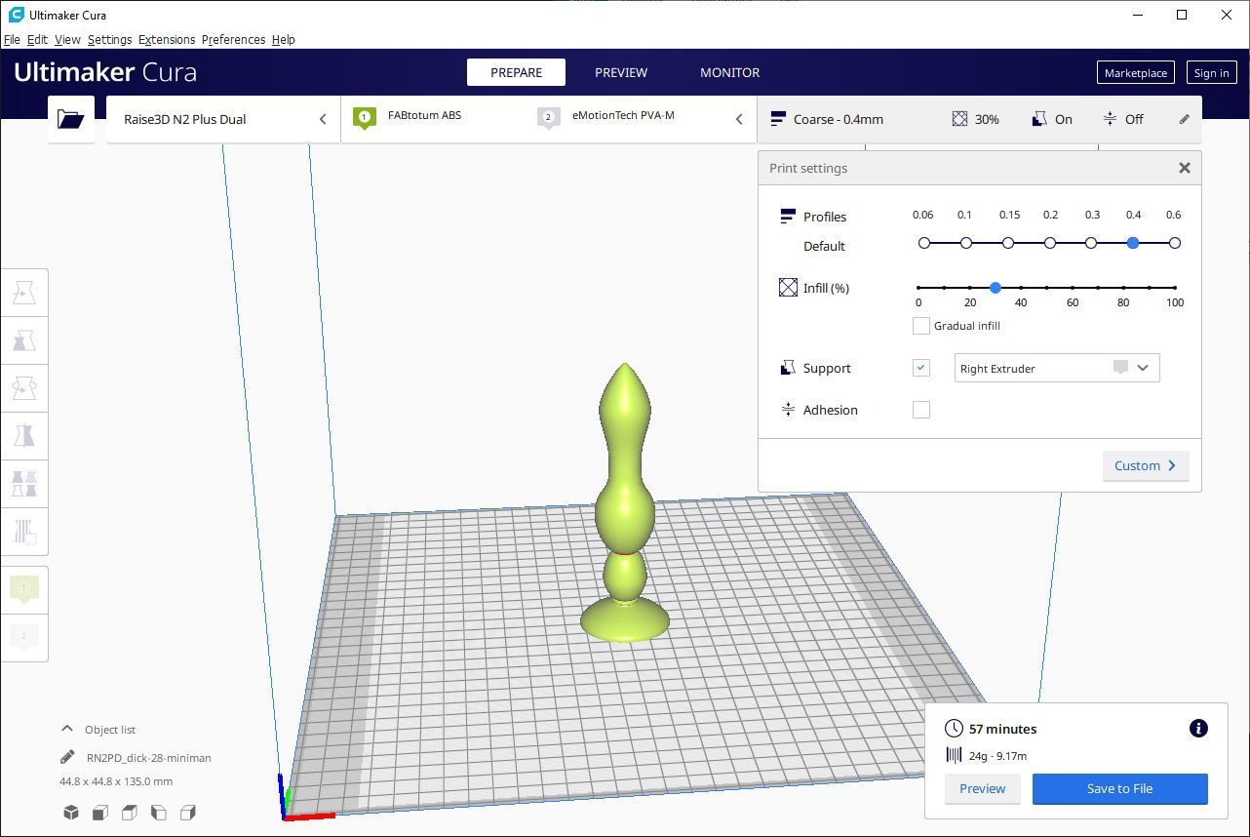Viewport: 1250px width, 837px height.
Task: Click the infill slider handle at 30
Action: pyautogui.click(x=995, y=288)
